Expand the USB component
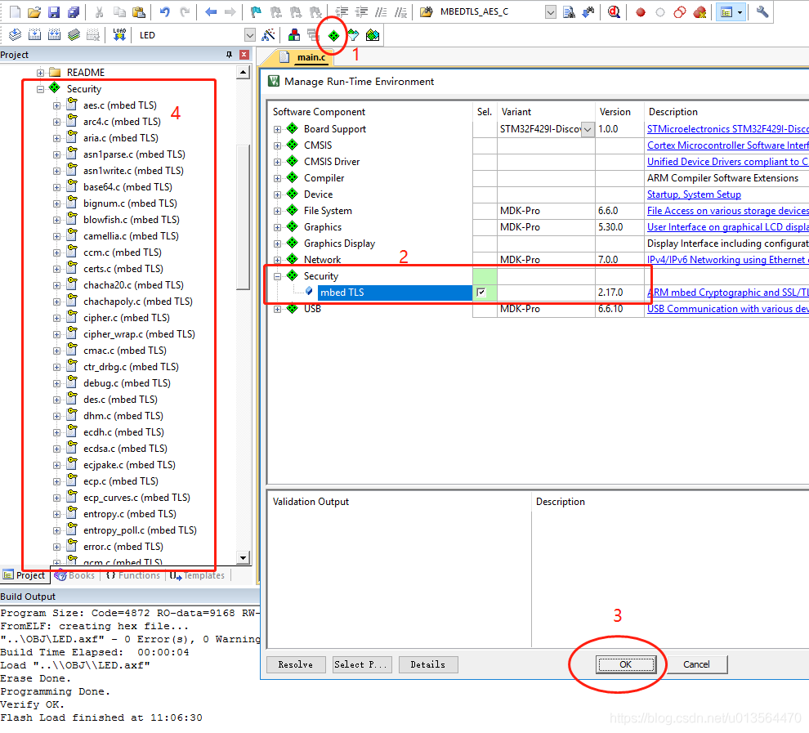Viewport: 809px width, 733px height. [278, 309]
